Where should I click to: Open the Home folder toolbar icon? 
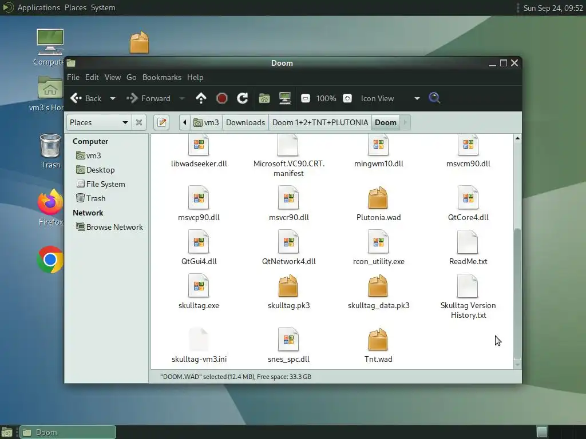point(264,98)
